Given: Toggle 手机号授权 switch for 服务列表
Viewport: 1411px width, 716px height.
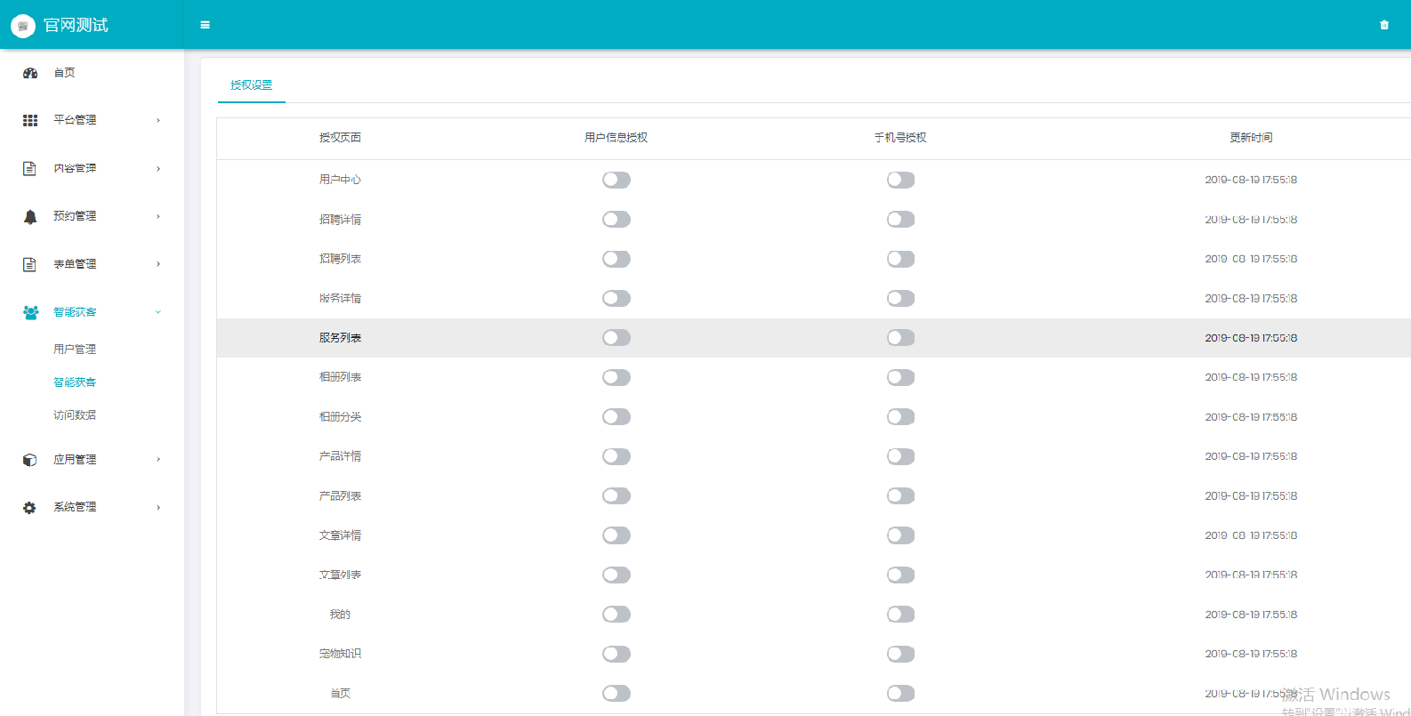Looking at the screenshot, I should (x=900, y=338).
